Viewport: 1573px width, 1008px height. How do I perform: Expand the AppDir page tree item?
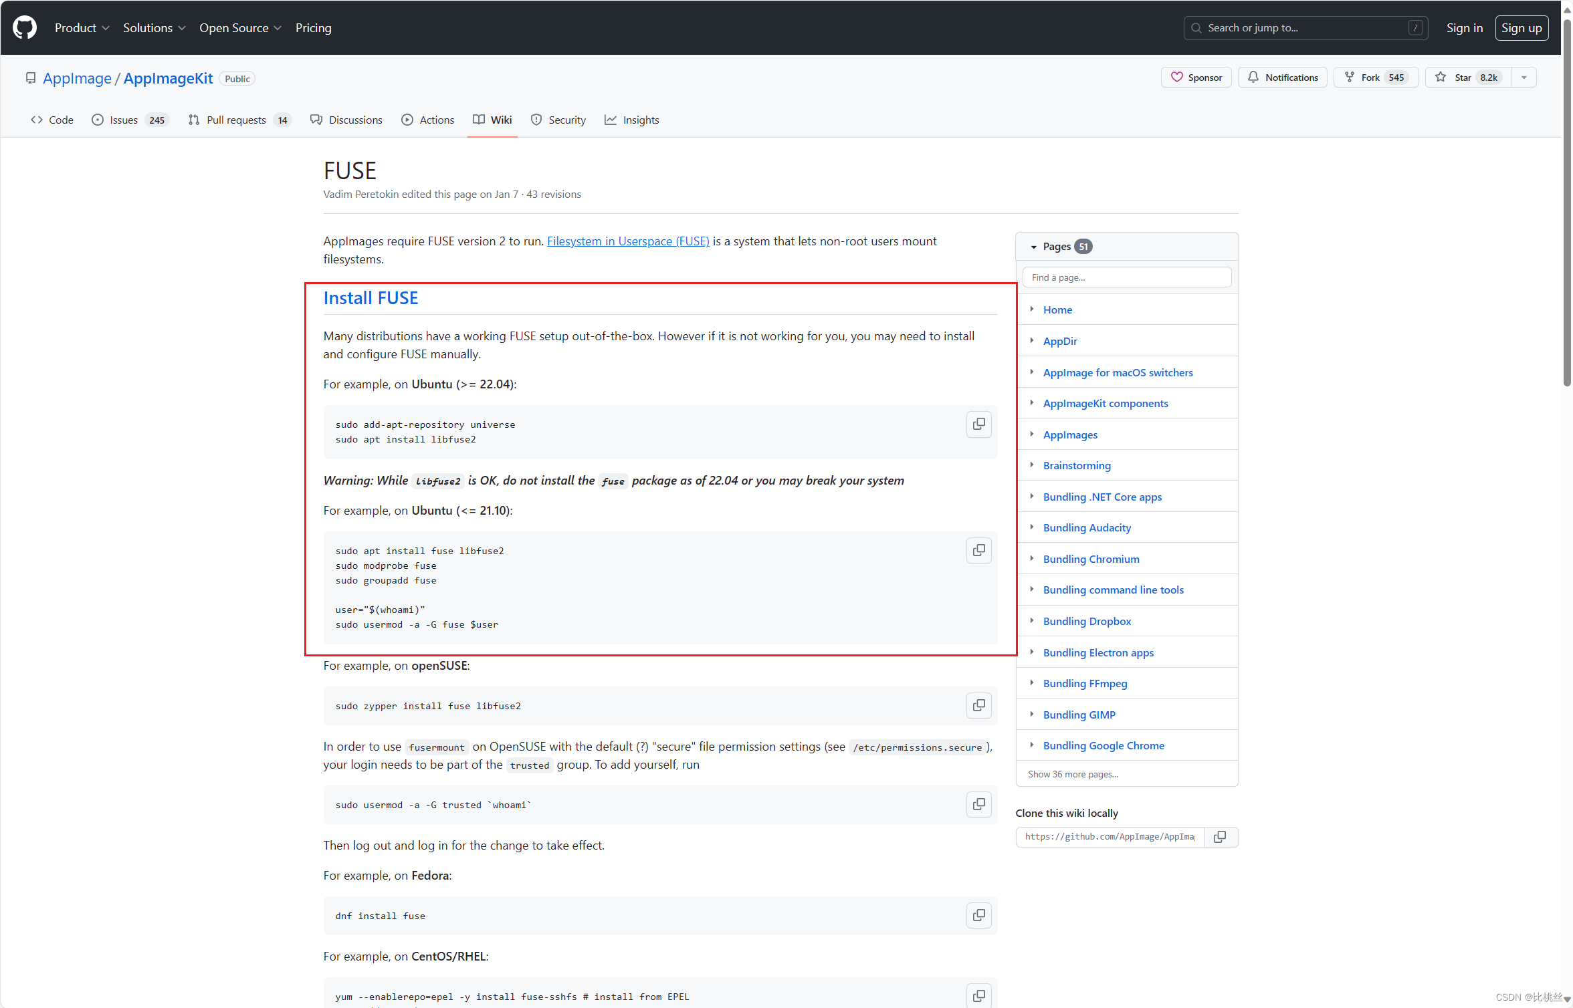coord(1032,341)
